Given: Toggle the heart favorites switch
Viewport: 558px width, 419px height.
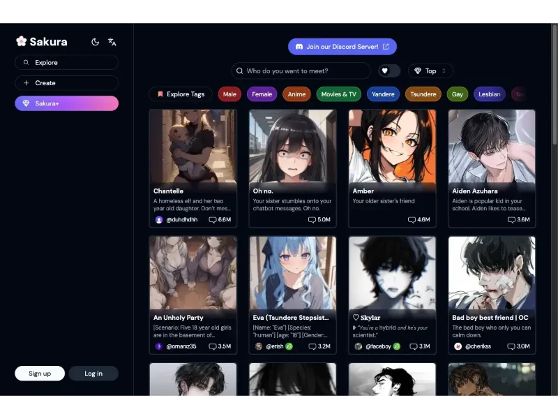Looking at the screenshot, I should (389, 71).
